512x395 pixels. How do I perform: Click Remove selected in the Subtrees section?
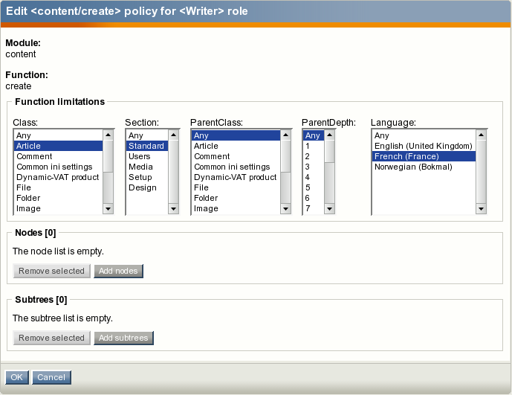pos(51,338)
